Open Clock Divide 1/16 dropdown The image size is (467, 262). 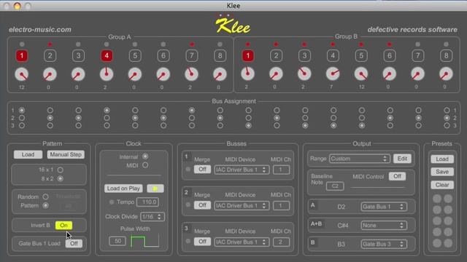click(153, 217)
